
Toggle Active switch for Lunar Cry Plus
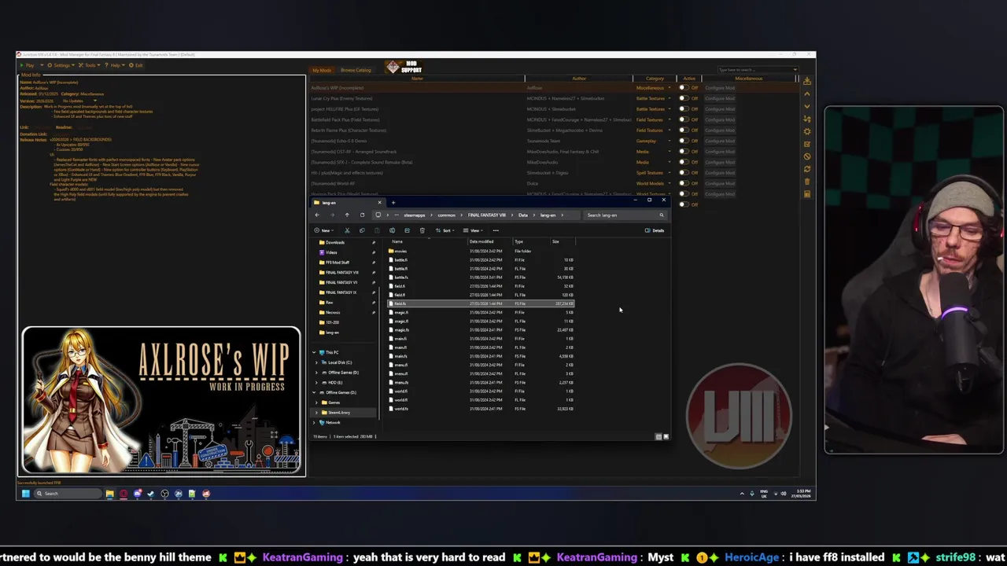point(683,98)
